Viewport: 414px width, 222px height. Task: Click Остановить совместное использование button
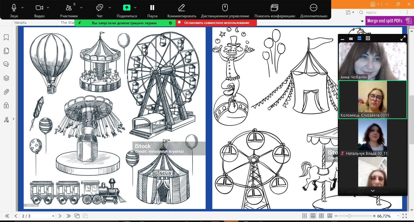point(216,23)
